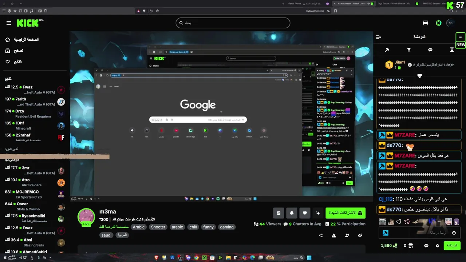Click the document icon button beside the bell
Image resolution: width=466 pixels, height=262 pixels.
pos(279,213)
